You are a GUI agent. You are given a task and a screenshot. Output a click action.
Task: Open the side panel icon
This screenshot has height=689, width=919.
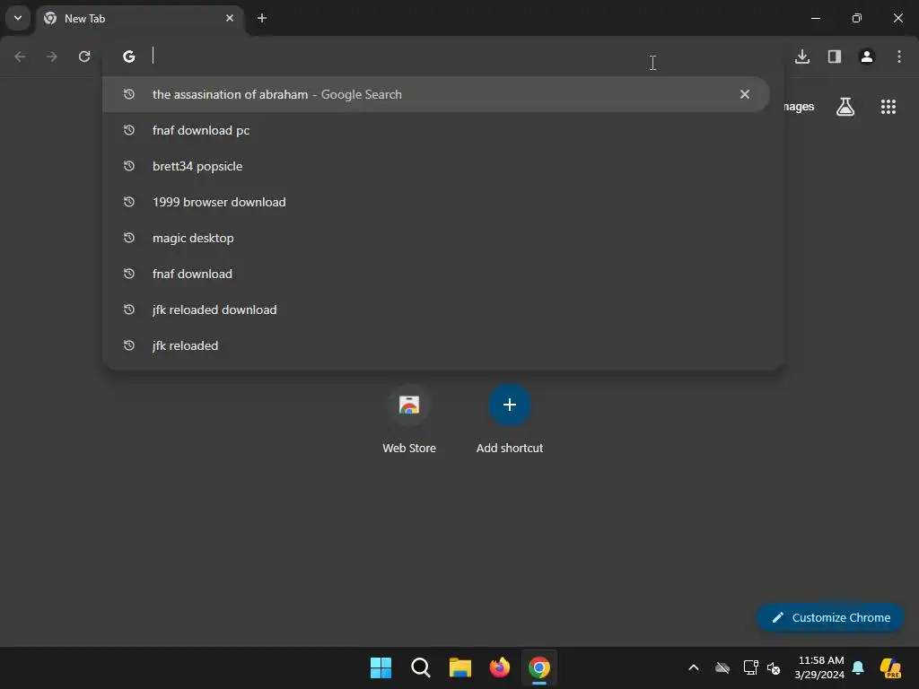[835, 57]
